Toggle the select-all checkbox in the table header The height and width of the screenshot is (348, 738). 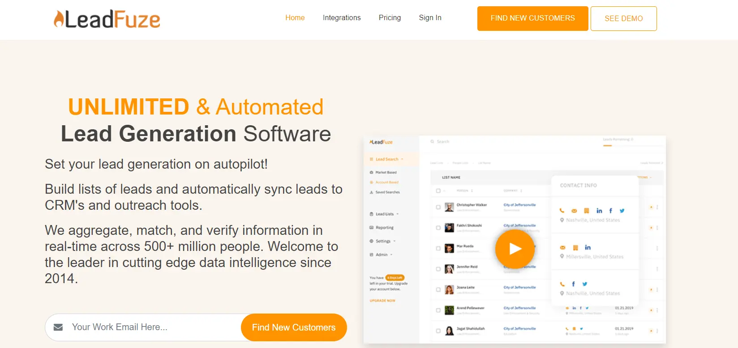[438, 191]
